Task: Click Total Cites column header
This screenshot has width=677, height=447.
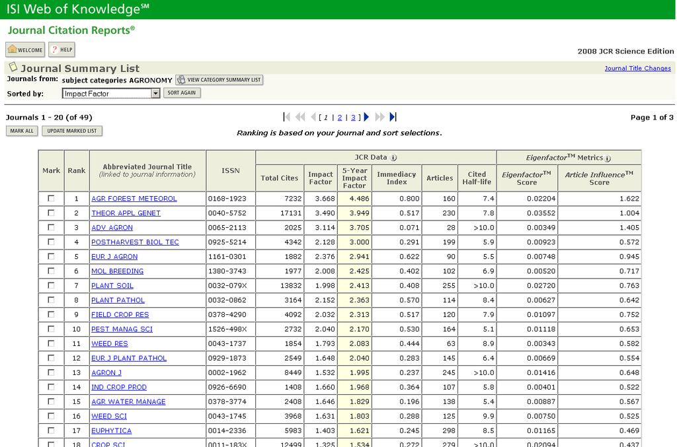Action: click(x=280, y=178)
